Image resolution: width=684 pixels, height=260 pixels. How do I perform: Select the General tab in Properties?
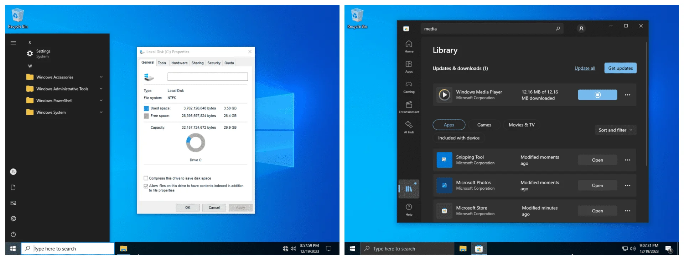pyautogui.click(x=148, y=63)
